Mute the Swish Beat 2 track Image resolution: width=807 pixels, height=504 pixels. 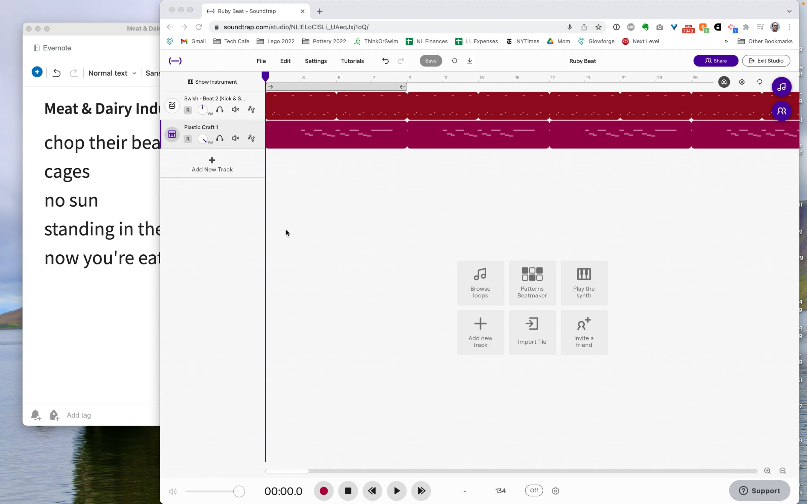(x=235, y=110)
